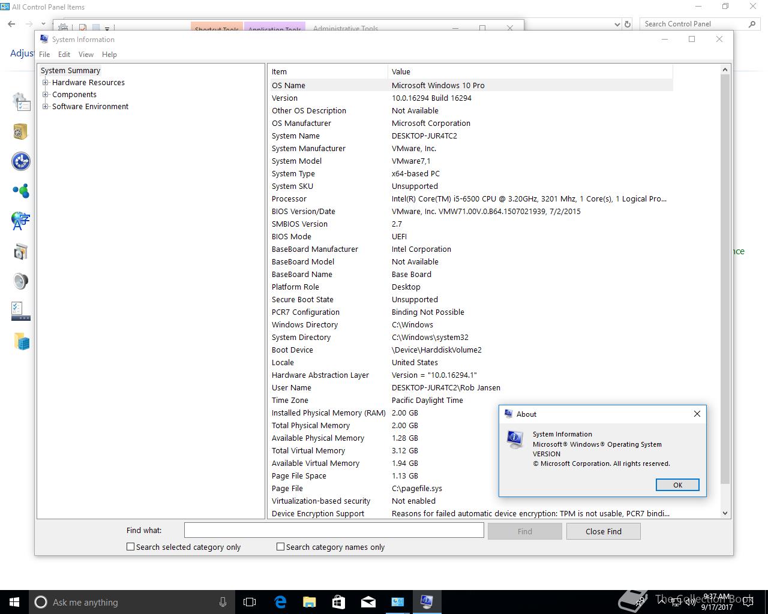Click the Windows Start button
Image resolution: width=768 pixels, height=614 pixels.
pos(14,602)
